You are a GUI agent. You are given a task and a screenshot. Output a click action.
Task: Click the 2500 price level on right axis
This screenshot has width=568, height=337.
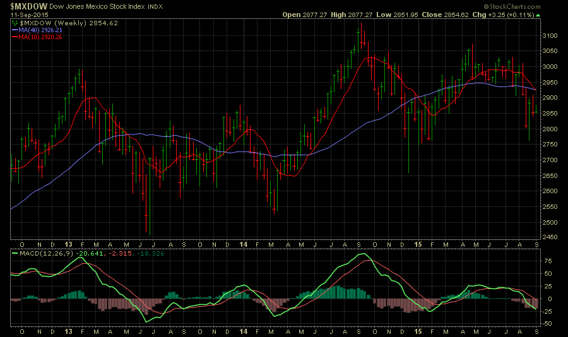pyautogui.click(x=550, y=222)
